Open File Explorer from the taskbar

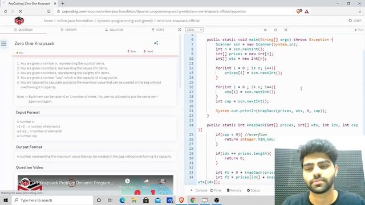[x=134, y=200]
